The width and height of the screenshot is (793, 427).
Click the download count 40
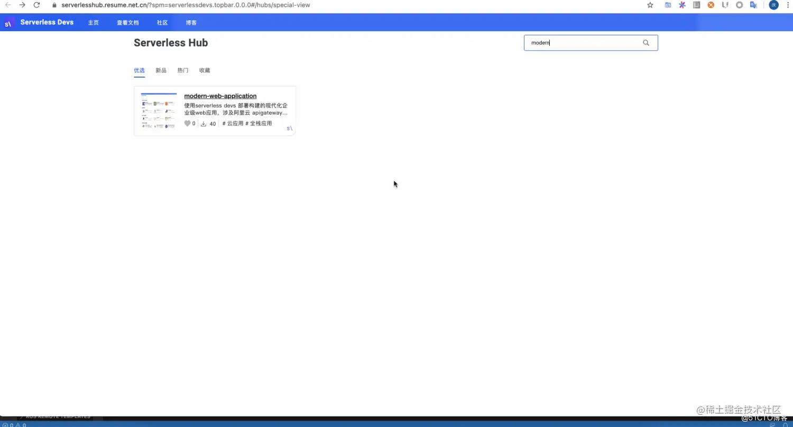pos(213,124)
